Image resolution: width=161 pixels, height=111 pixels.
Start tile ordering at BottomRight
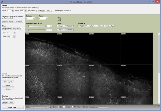[110, 26]
